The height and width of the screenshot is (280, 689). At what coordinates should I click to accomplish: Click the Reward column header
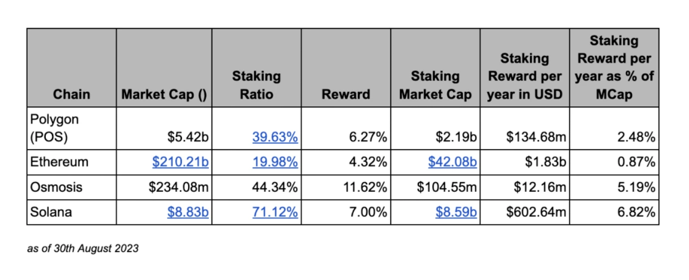(x=346, y=95)
